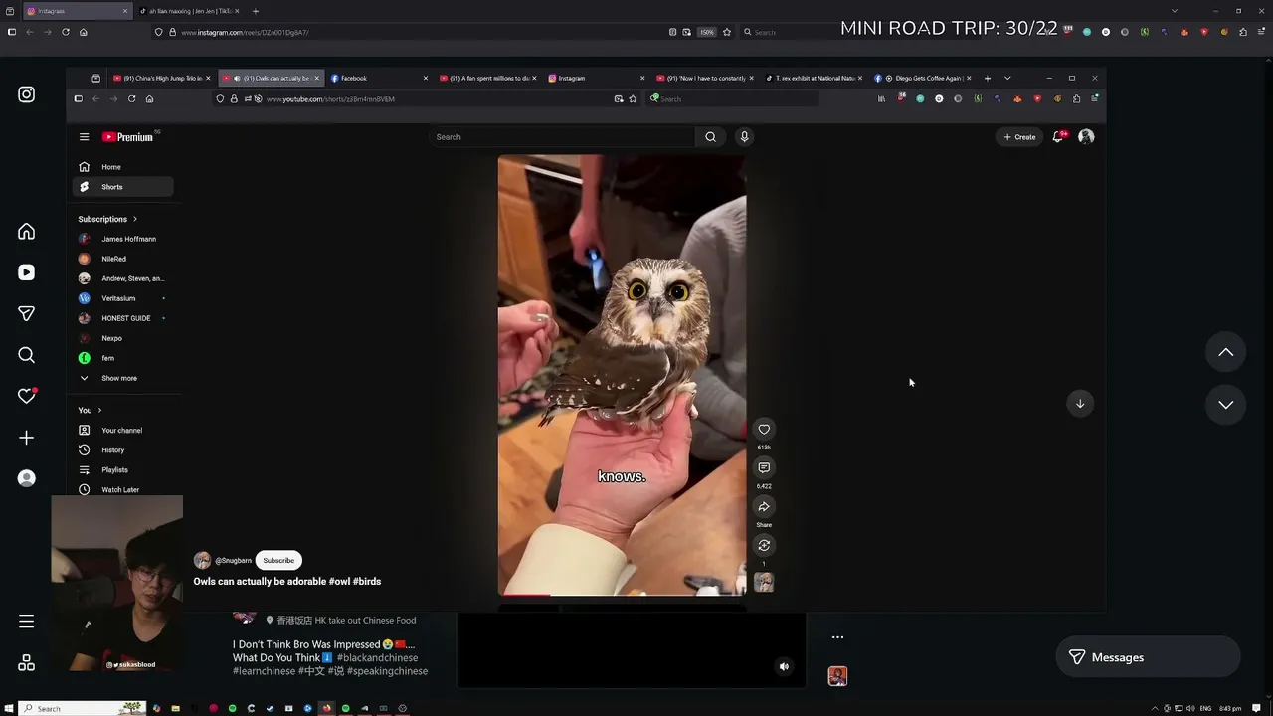Image resolution: width=1273 pixels, height=716 pixels.
Task: Share the owl YouTube Short
Action: click(x=764, y=506)
